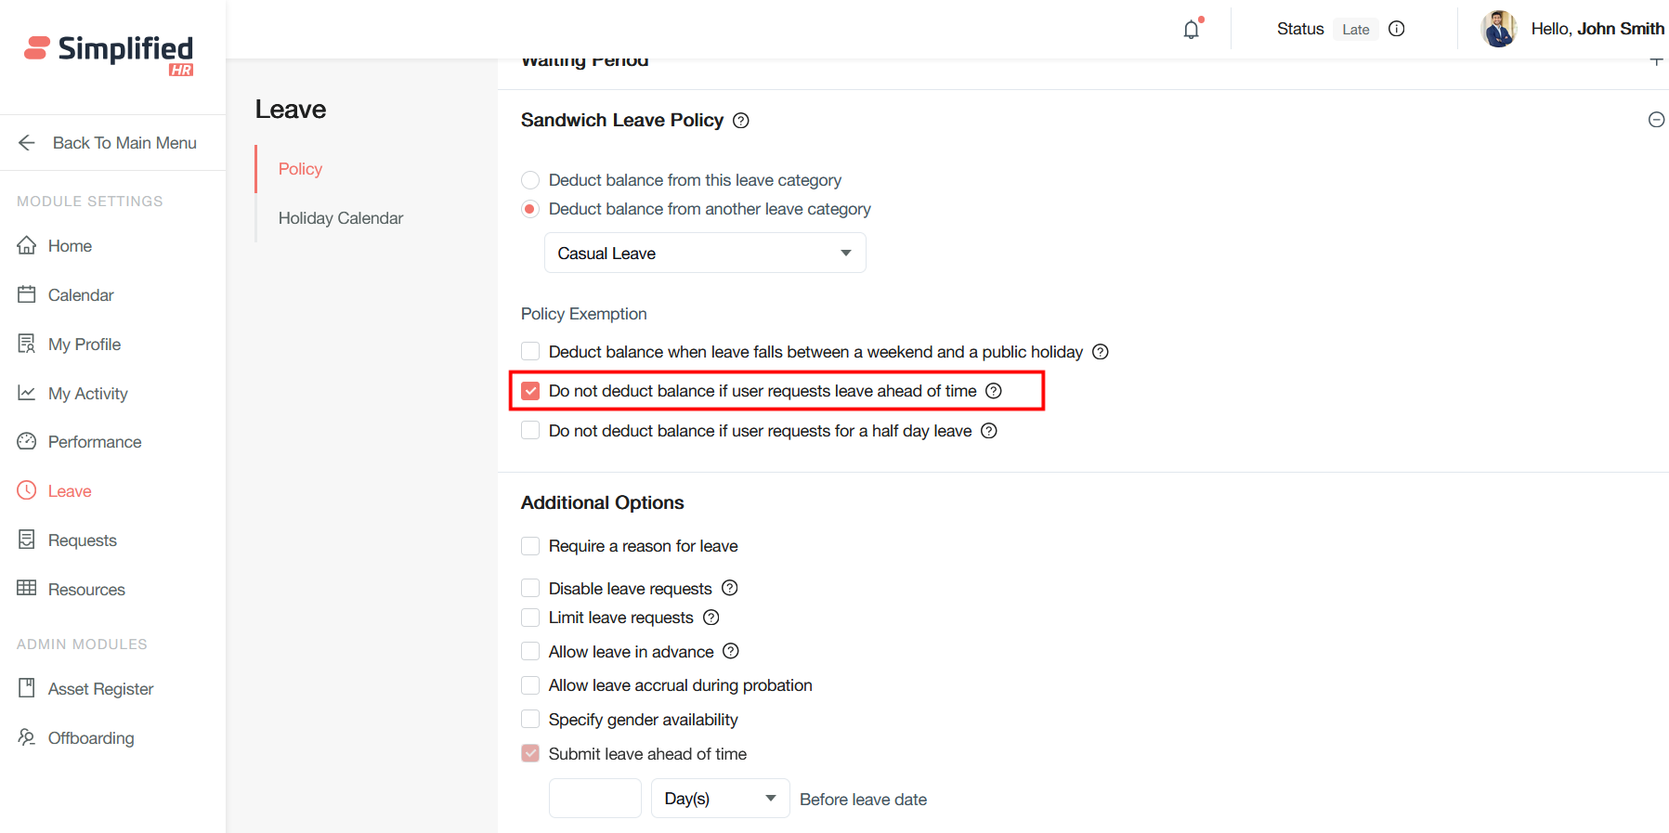1669x833 pixels.
Task: Enable Specify gender availability checkbox
Action: click(530, 720)
